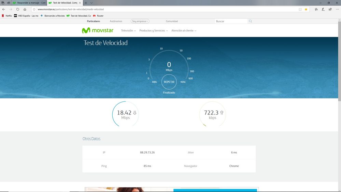Click in the Buscar search field
Image resolution: width=341 pixels, height=192 pixels.
230,21
